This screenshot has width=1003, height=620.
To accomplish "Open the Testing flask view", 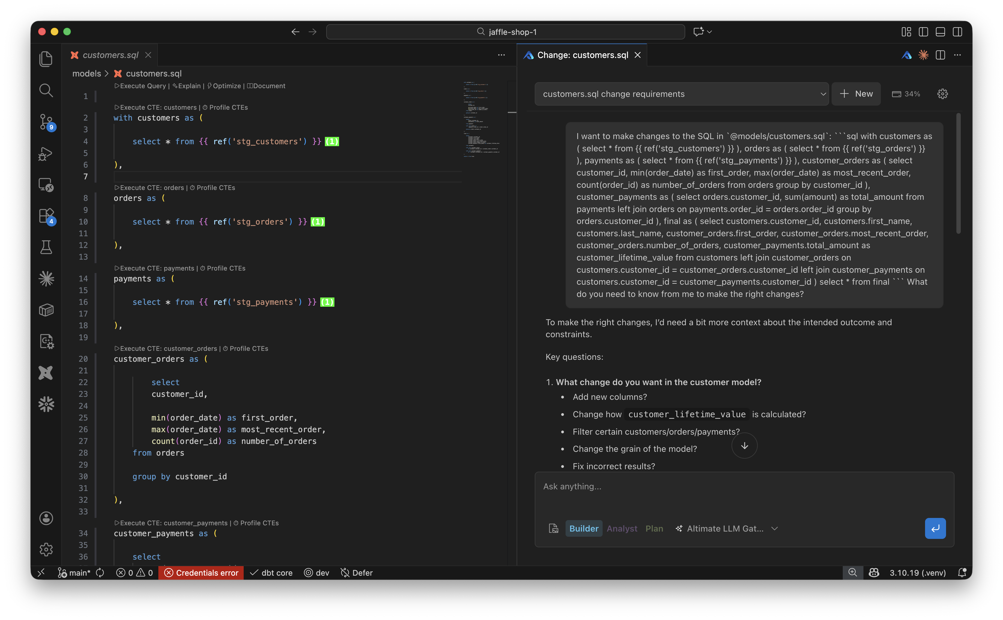I will (46, 247).
